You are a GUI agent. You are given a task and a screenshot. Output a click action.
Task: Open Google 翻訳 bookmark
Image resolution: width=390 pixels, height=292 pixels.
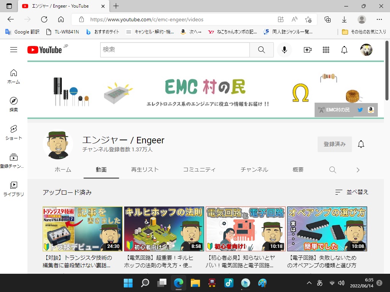click(22, 32)
